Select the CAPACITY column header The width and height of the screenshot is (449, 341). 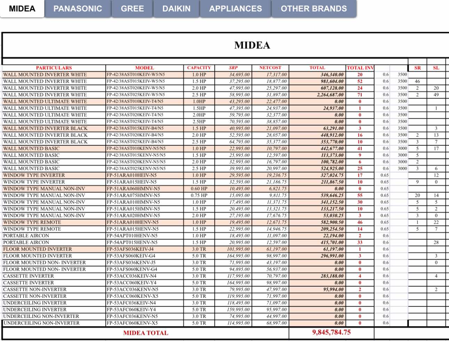tap(199, 68)
